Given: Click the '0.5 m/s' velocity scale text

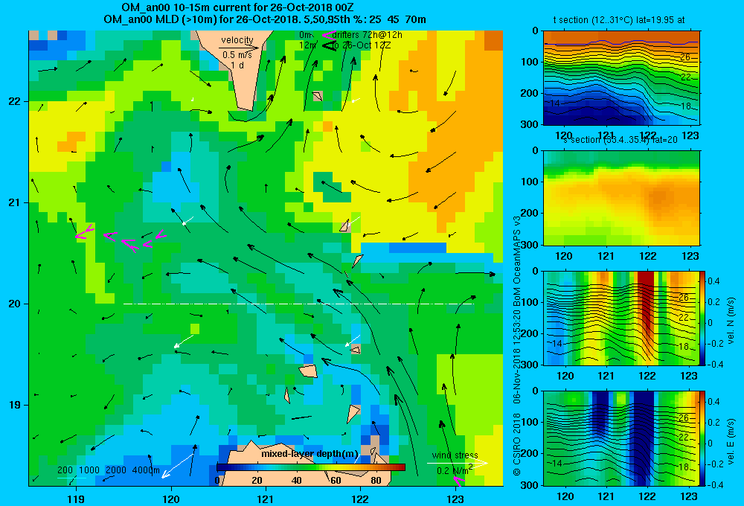Looking at the screenshot, I should click(237, 55).
